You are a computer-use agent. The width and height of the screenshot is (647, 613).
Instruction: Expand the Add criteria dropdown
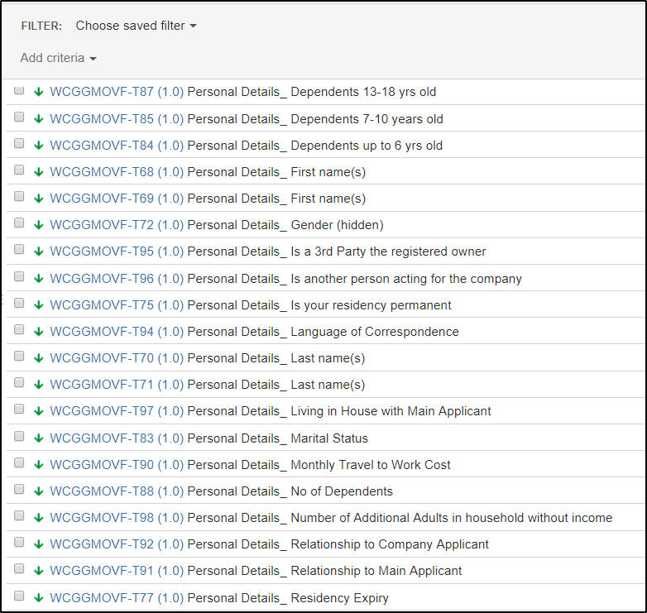coord(58,58)
